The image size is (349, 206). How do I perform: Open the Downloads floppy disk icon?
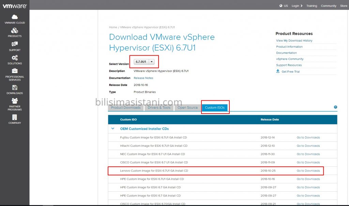click(15, 88)
